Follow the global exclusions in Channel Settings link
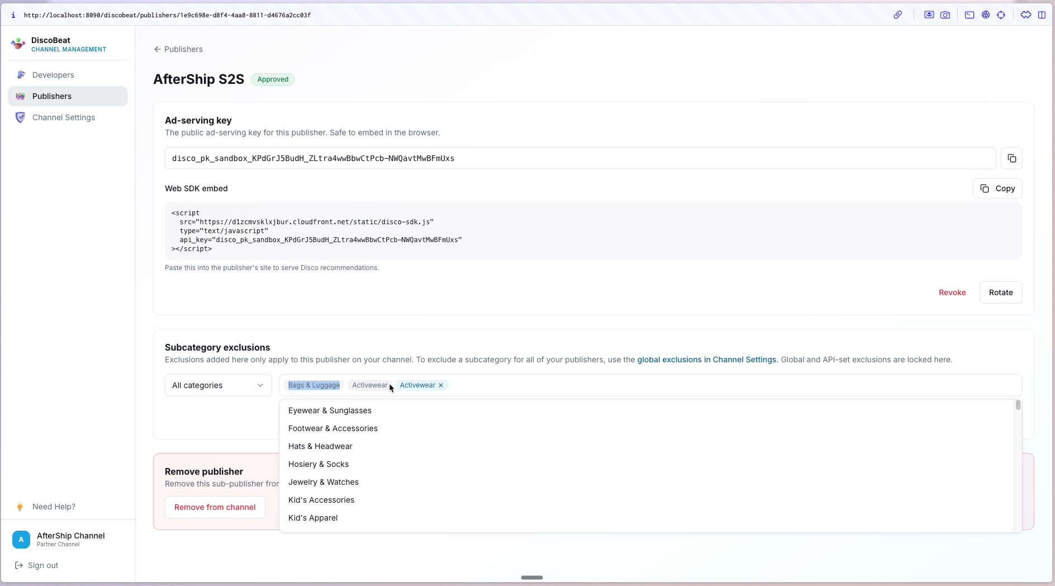The height and width of the screenshot is (586, 1055). pyautogui.click(x=707, y=360)
